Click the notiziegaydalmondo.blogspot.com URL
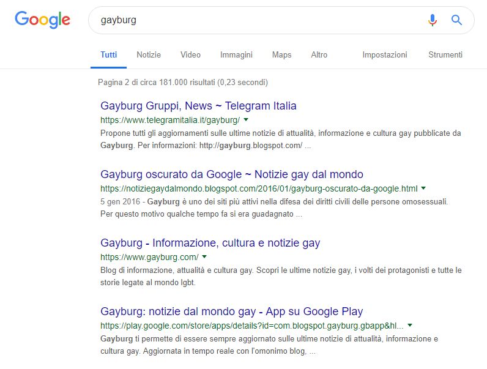The image size is (487, 369). point(259,188)
